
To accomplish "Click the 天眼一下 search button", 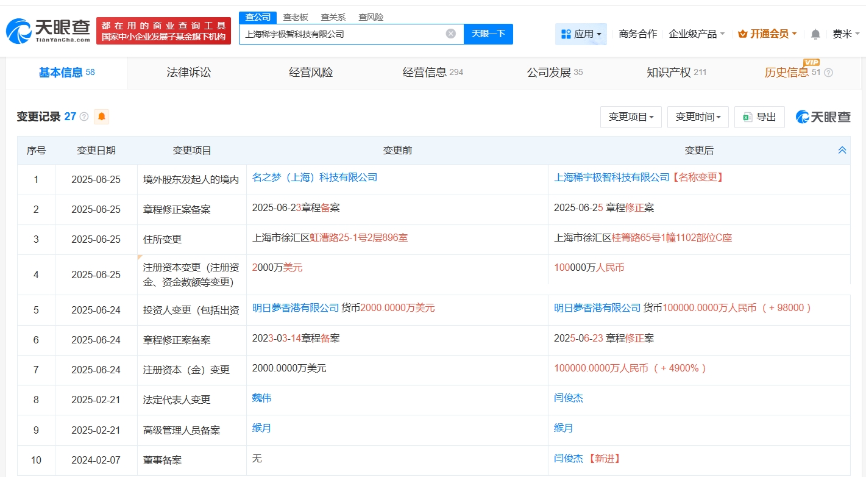I will click(488, 34).
